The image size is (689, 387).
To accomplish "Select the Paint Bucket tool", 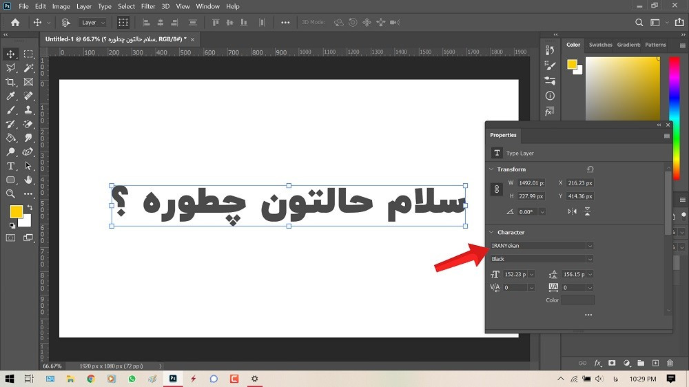I will 10,138.
